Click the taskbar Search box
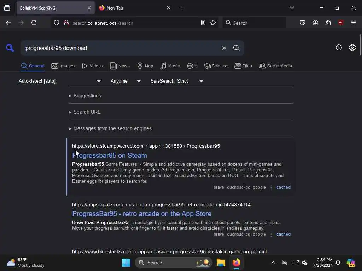362x271 pixels. pyautogui.click(x=173, y=263)
